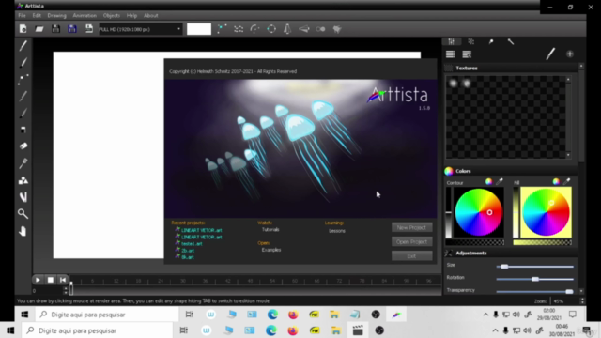Select the eraser tool in left toolbar
The width and height of the screenshot is (601, 338).
(x=23, y=146)
